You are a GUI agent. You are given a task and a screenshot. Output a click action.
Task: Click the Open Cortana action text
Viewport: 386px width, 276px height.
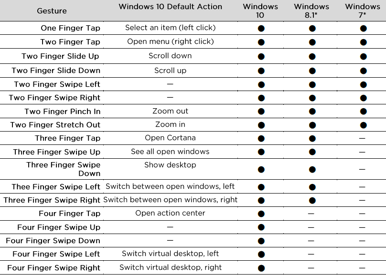(170, 138)
